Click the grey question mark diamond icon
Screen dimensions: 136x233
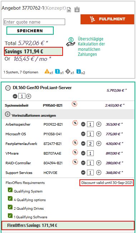pyautogui.click(x=68, y=72)
